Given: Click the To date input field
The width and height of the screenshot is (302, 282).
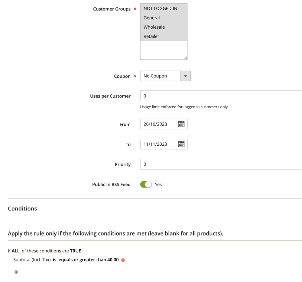Looking at the screenshot, I should coord(159,144).
